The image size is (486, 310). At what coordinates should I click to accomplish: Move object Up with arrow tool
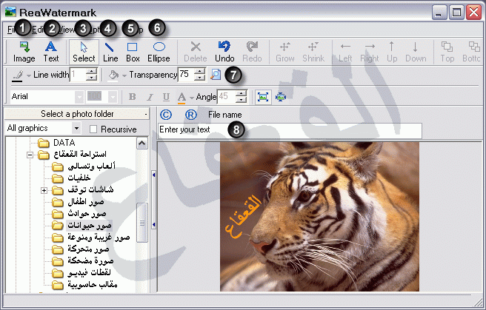tap(392, 52)
